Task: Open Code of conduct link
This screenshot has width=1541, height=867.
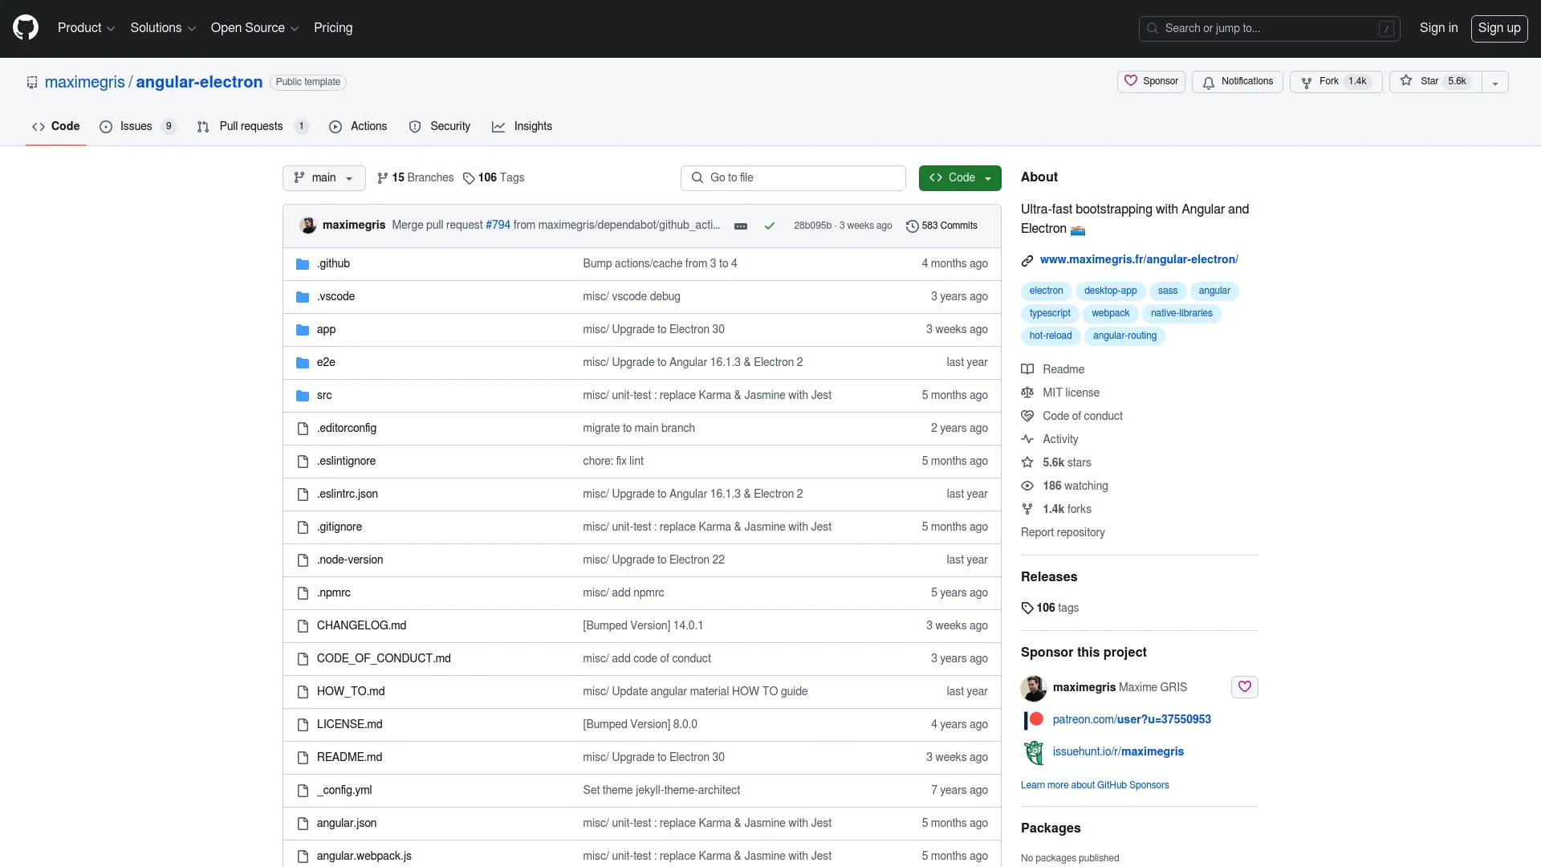Action: [x=1071, y=417]
